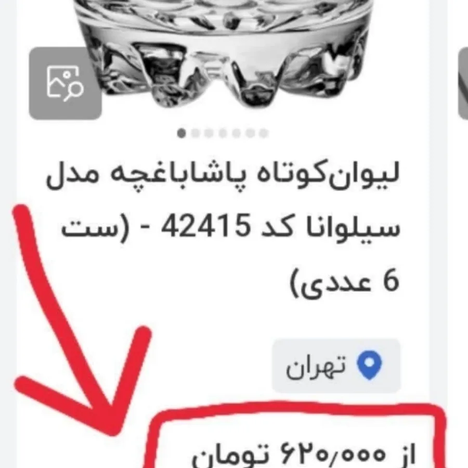Select the first carousel dot indicator

click(x=181, y=133)
